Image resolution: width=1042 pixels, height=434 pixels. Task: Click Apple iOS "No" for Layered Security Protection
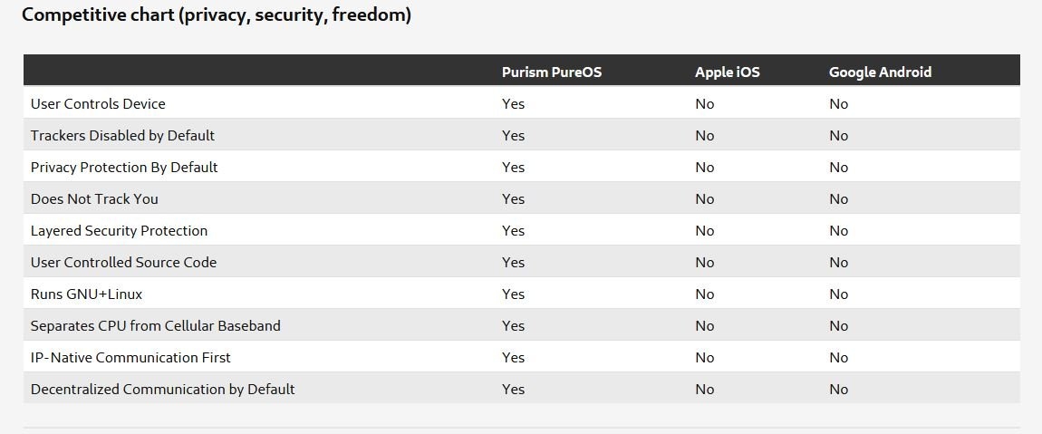(704, 231)
